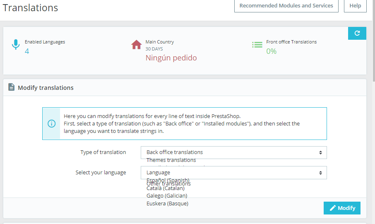Choose the Themes translations option

pos(171,160)
